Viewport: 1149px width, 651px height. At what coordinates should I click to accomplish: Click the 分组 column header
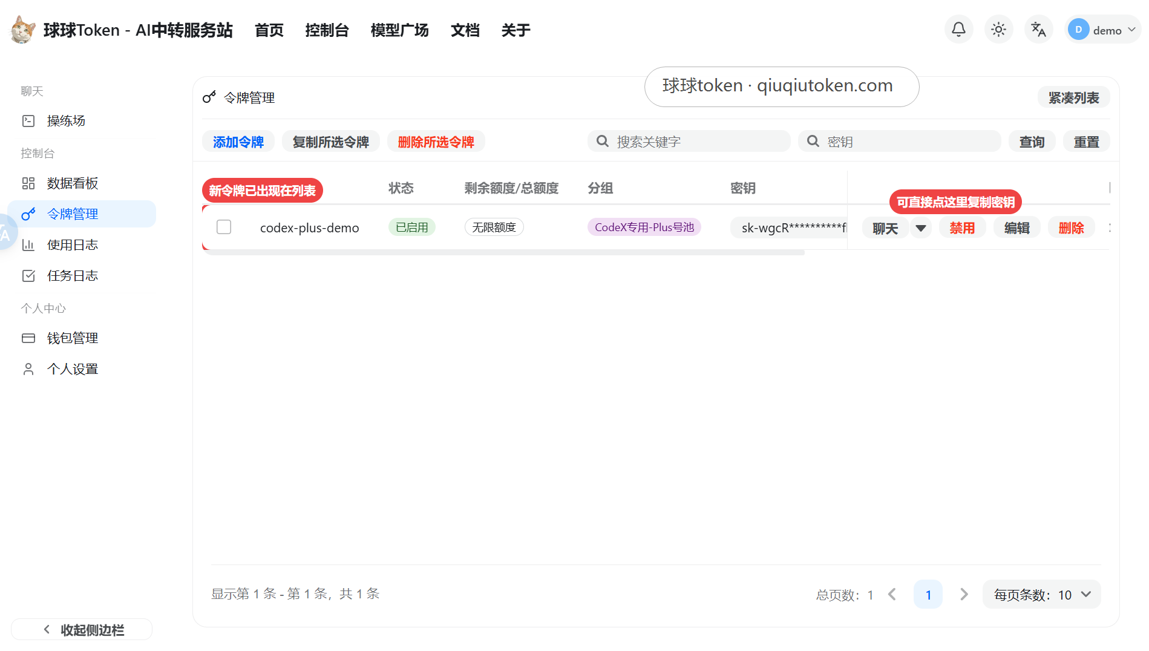(x=600, y=188)
